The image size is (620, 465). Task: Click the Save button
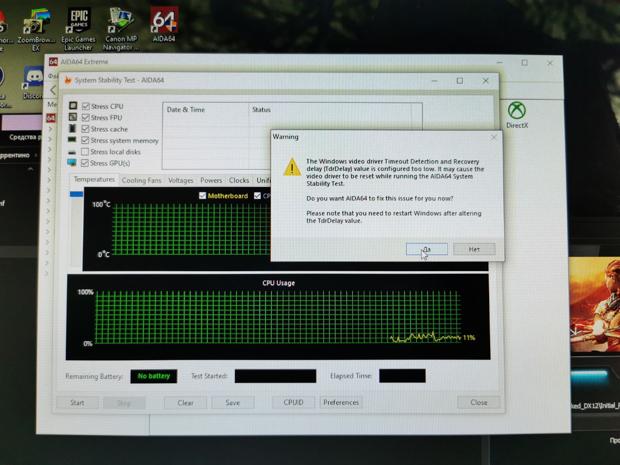pyautogui.click(x=232, y=403)
